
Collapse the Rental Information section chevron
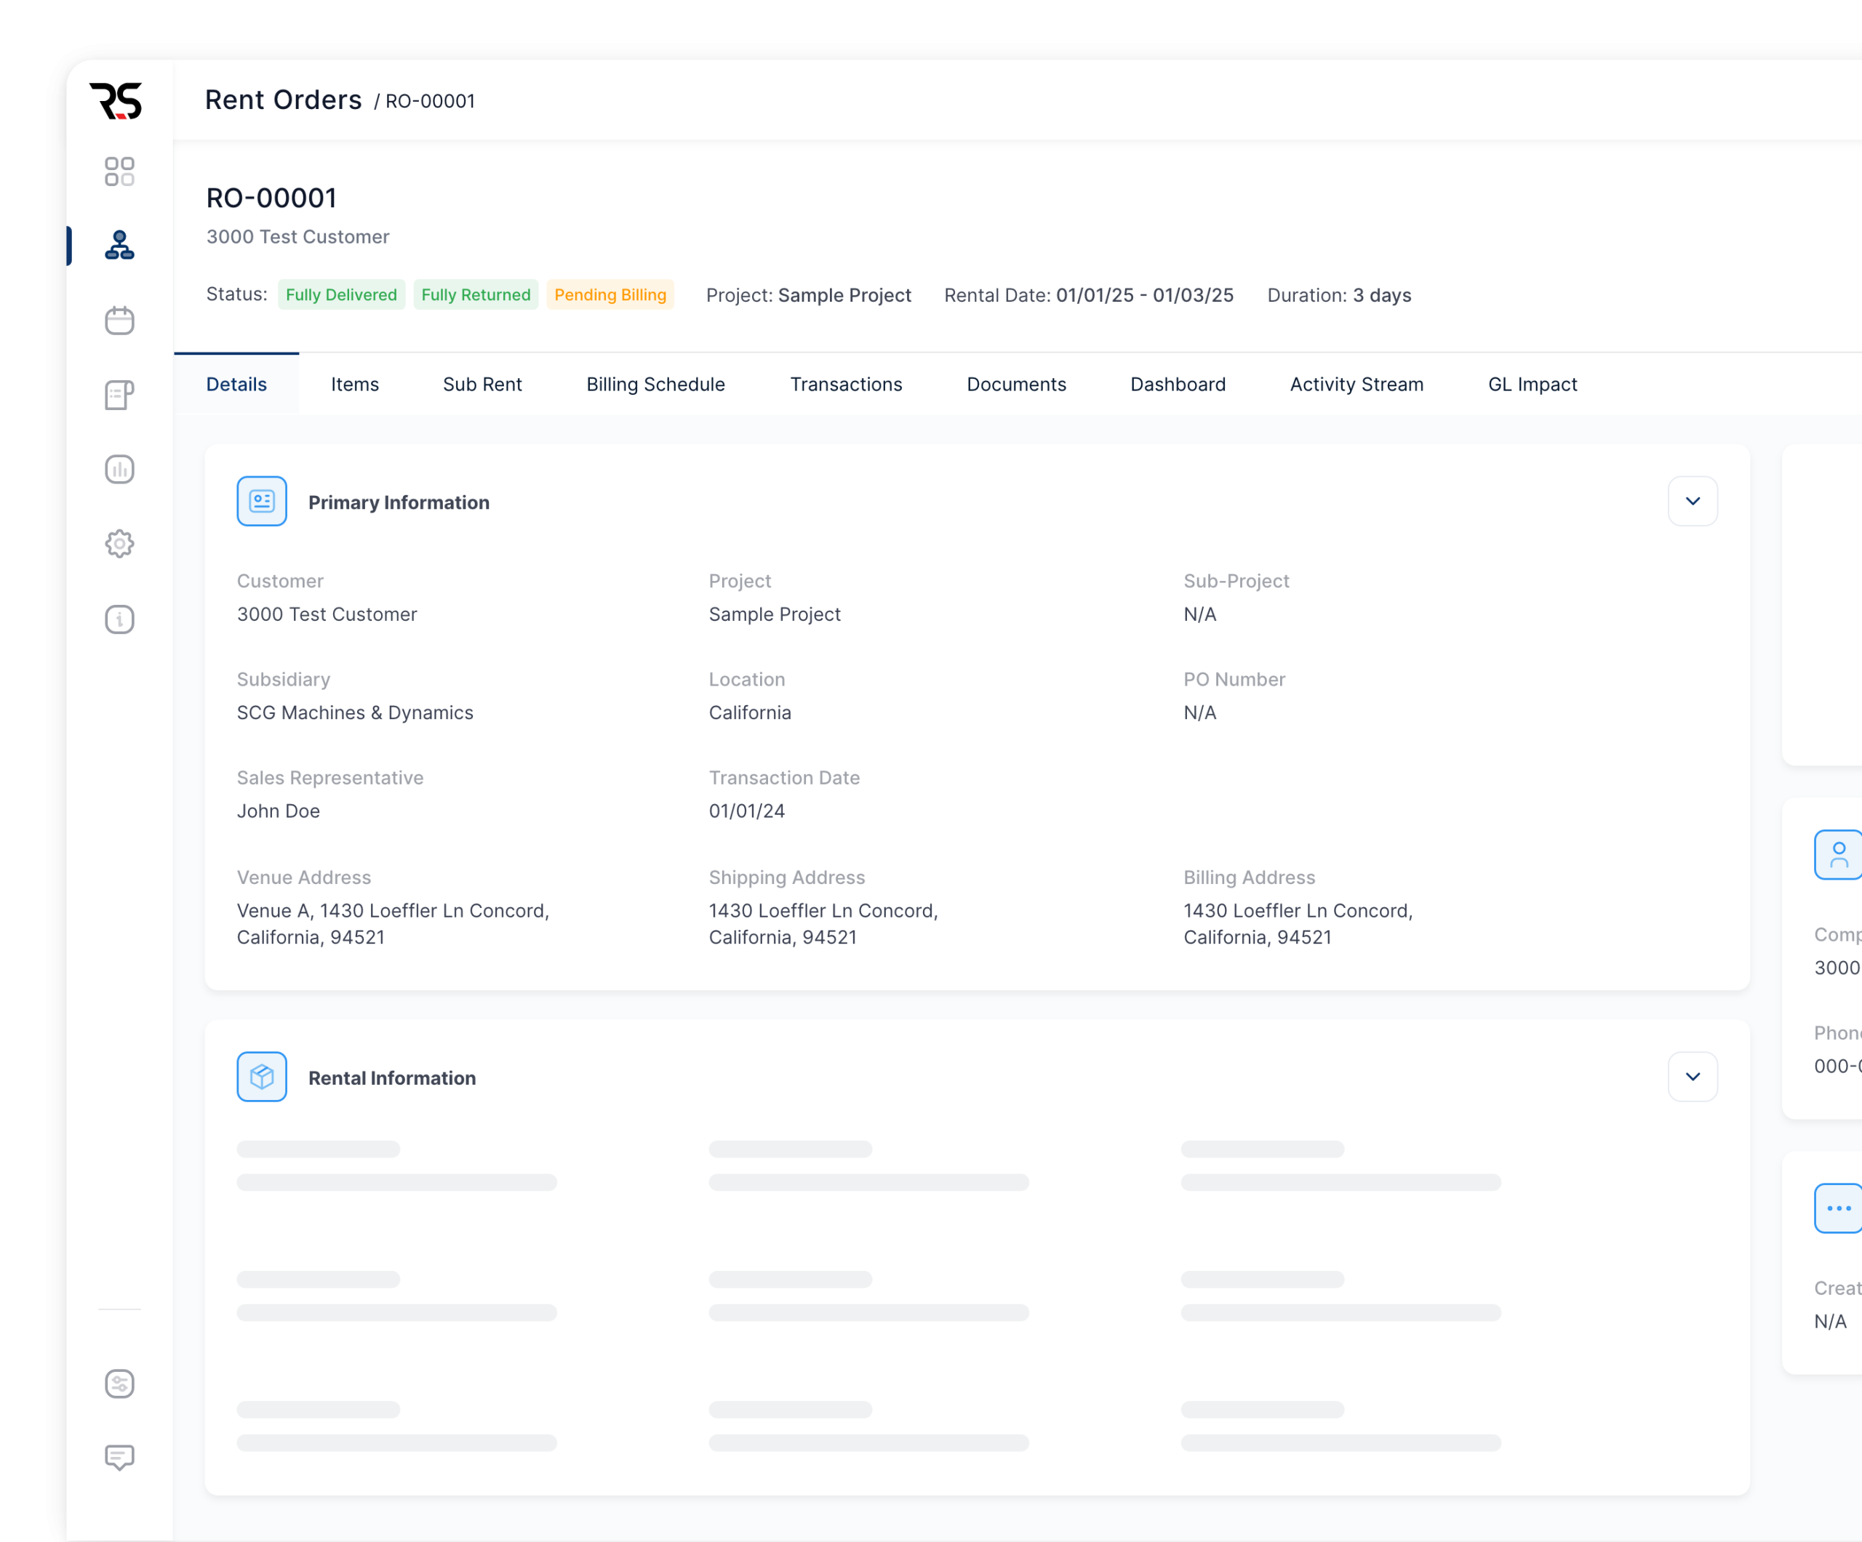click(x=1693, y=1077)
